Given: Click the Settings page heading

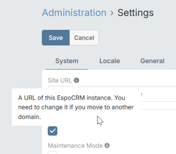Looking at the screenshot, I should coord(135,13).
